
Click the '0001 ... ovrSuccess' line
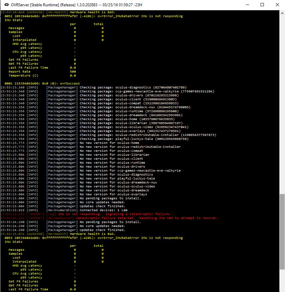pyautogui.click(x=42, y=83)
